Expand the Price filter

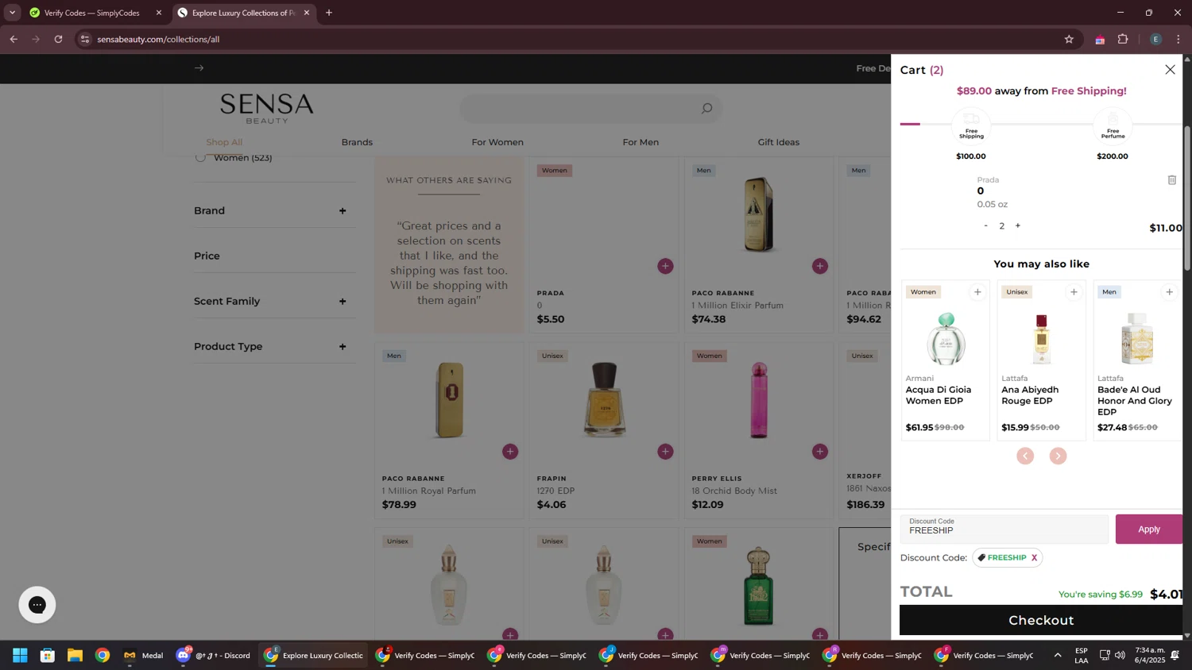(x=274, y=256)
